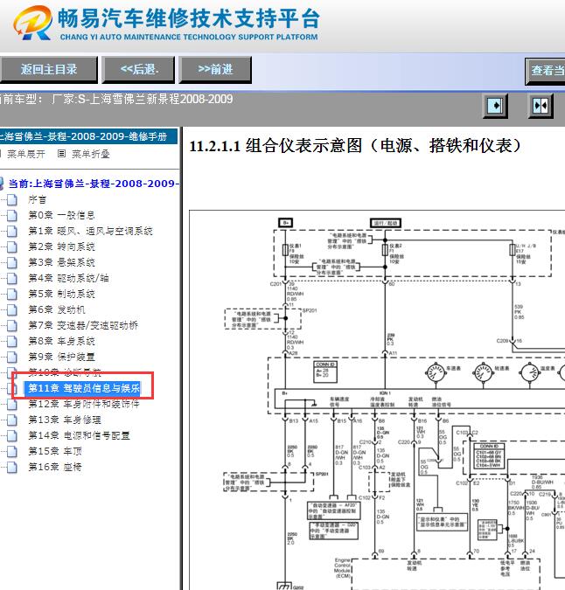The image size is (565, 590).
Task: Open 第4章 驱动系统/轴
Action: [68, 278]
